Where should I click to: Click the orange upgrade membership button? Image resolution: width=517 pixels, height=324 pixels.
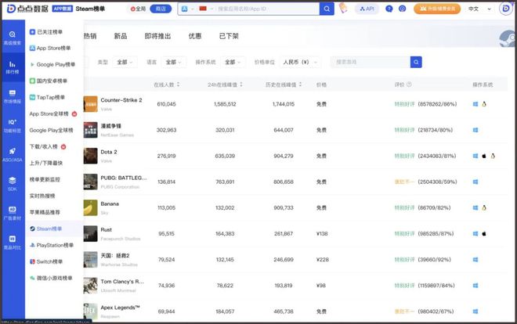point(437,9)
